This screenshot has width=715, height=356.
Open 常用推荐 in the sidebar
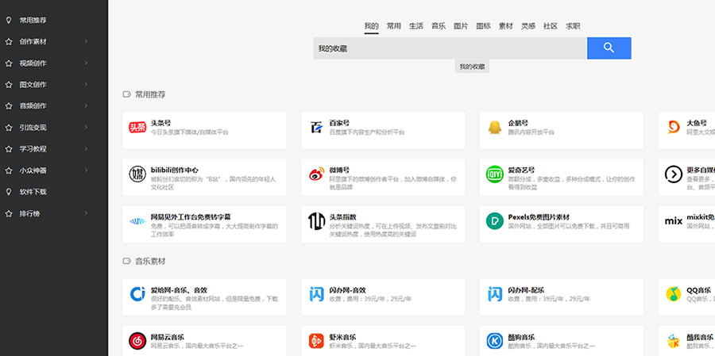coord(33,20)
